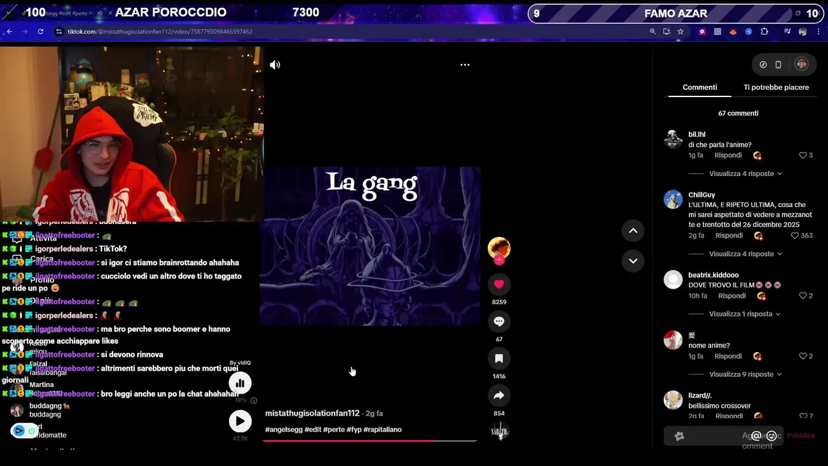Like beatrix.kiddooo comment heart
This screenshot has width=828, height=466.
[803, 296]
